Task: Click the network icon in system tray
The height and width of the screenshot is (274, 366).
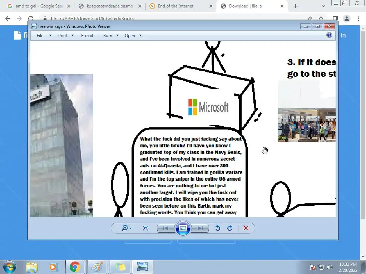Action: (x=321, y=267)
